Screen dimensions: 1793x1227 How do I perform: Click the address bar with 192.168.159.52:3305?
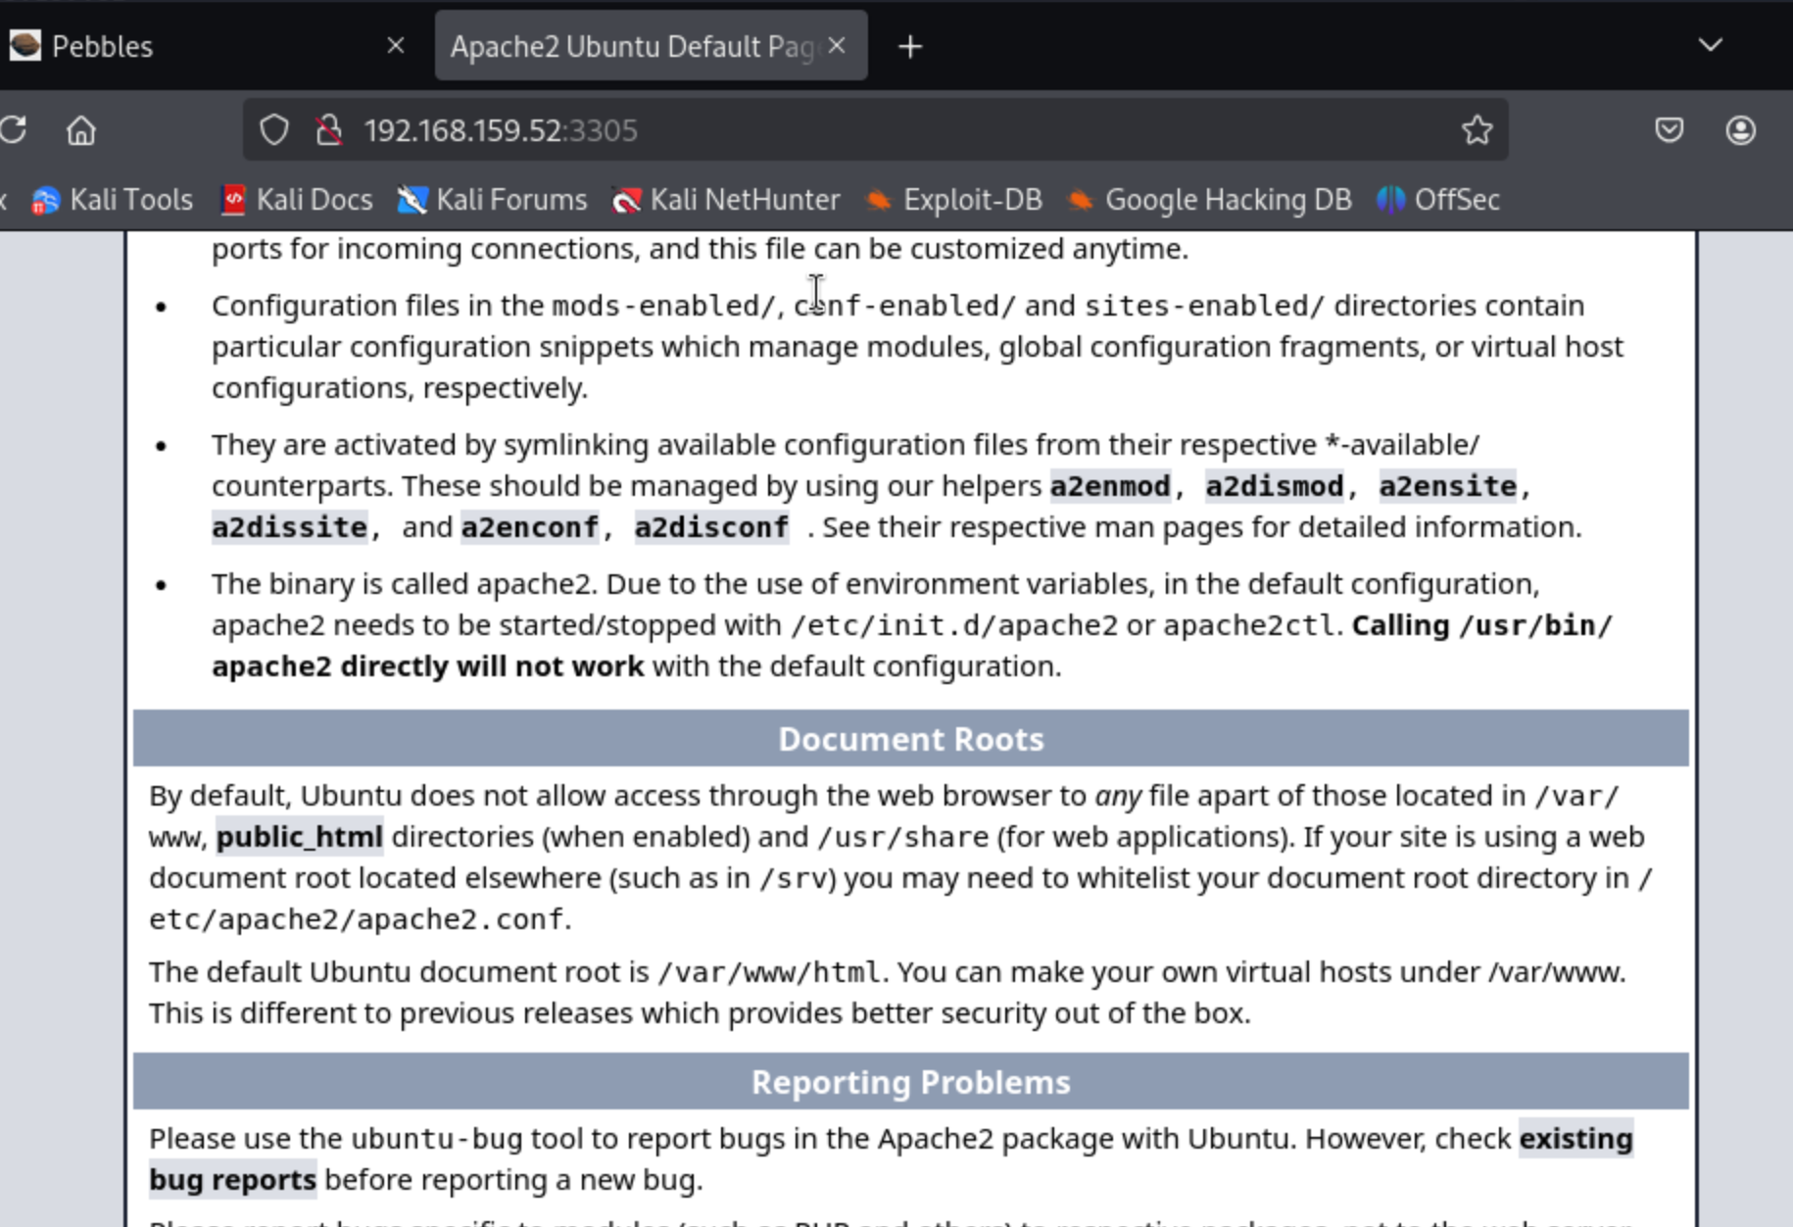click(x=875, y=130)
